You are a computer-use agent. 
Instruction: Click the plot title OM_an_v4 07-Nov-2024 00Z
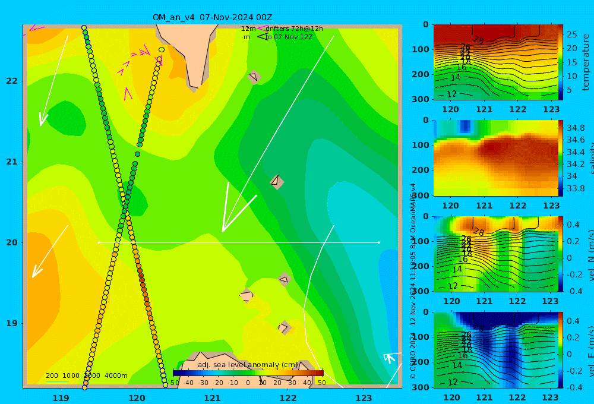(x=212, y=17)
